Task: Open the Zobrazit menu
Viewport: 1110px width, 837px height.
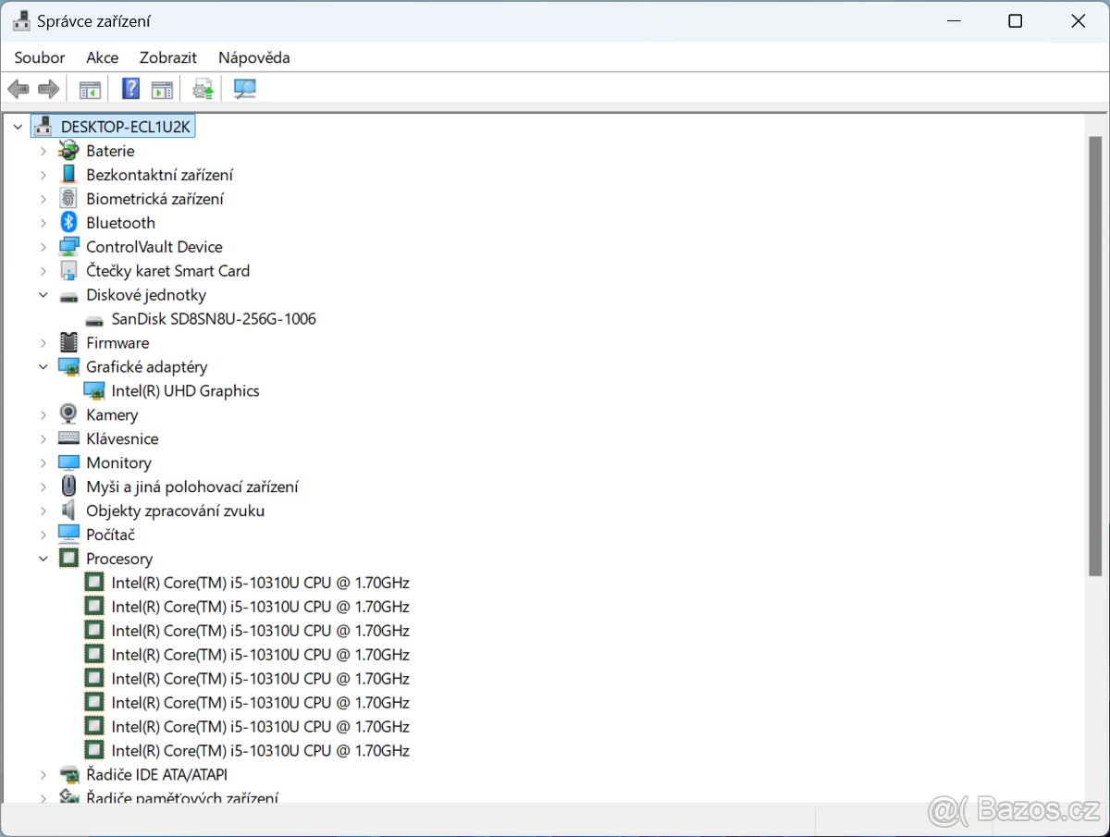Action: click(x=167, y=57)
